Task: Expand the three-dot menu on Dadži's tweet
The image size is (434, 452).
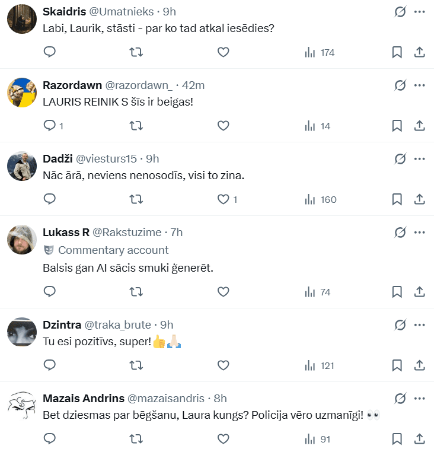Action: click(x=420, y=159)
